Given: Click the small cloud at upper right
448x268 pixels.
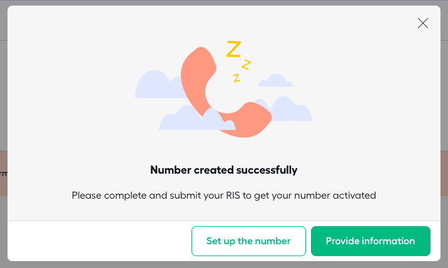Looking at the screenshot, I should click(275, 81).
